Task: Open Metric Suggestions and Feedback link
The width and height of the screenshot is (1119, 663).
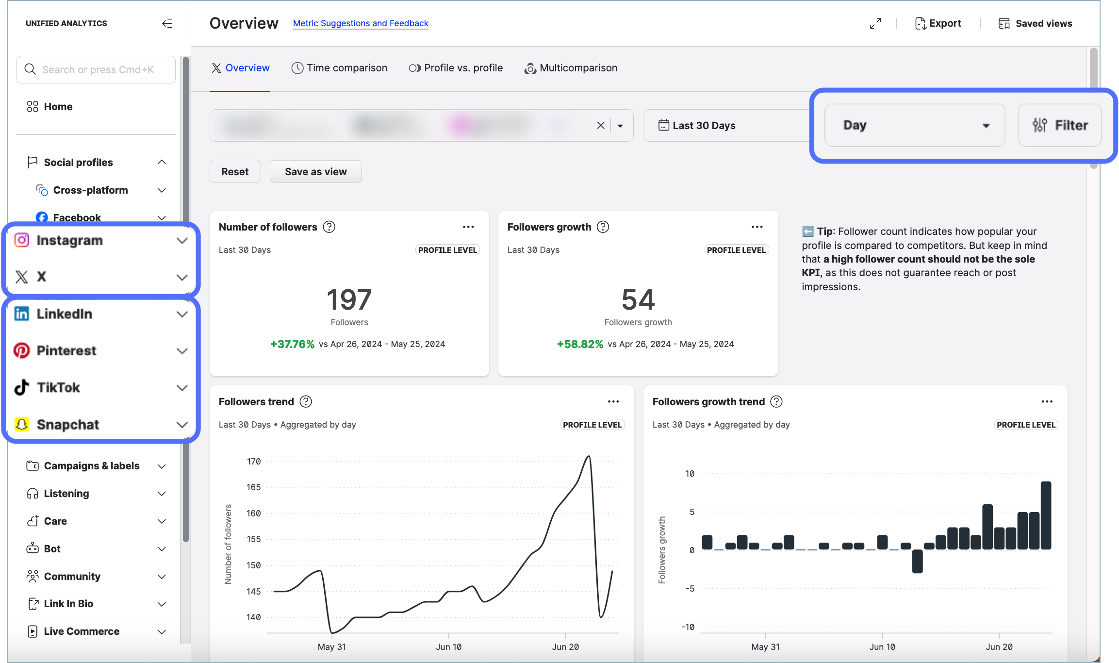Action: point(361,23)
